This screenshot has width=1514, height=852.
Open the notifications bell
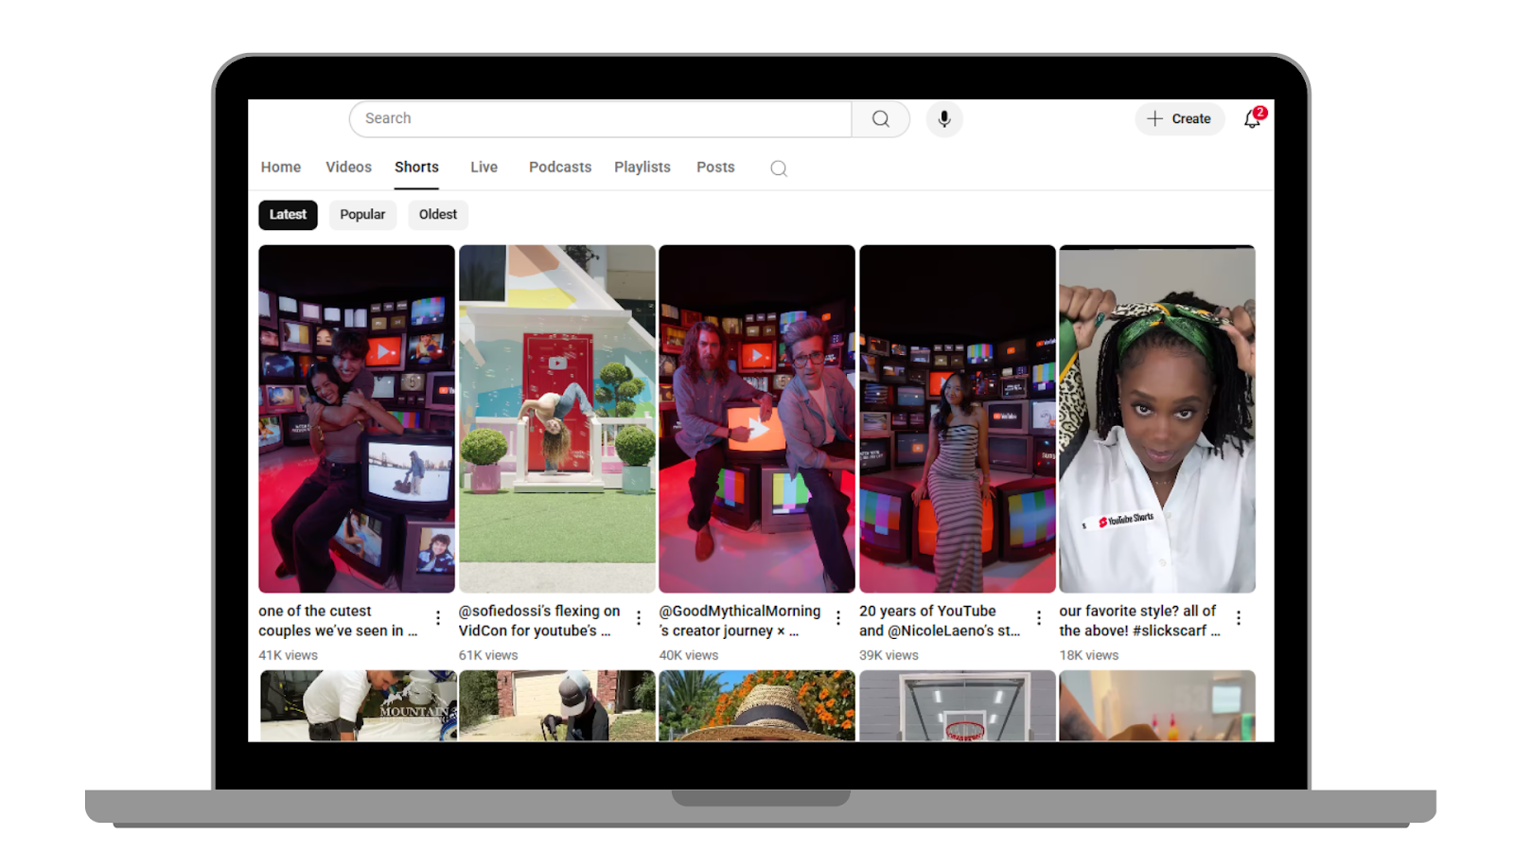[1253, 118]
